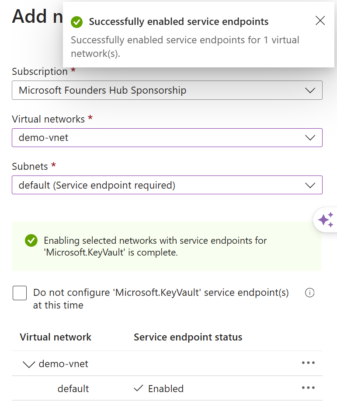Open the Virtual networks dropdown showing demo-vnet
The height and width of the screenshot is (407, 337).
[167, 137]
